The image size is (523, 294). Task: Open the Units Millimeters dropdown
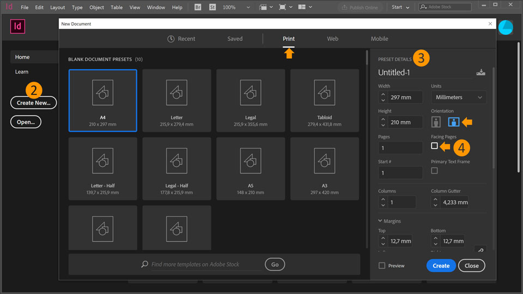459,97
